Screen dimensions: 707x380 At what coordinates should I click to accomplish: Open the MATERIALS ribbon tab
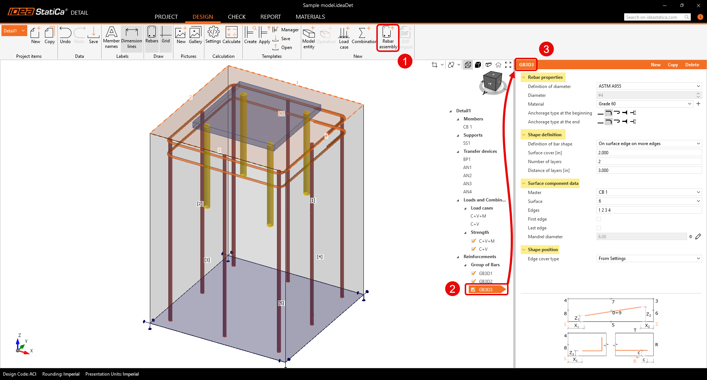click(310, 17)
